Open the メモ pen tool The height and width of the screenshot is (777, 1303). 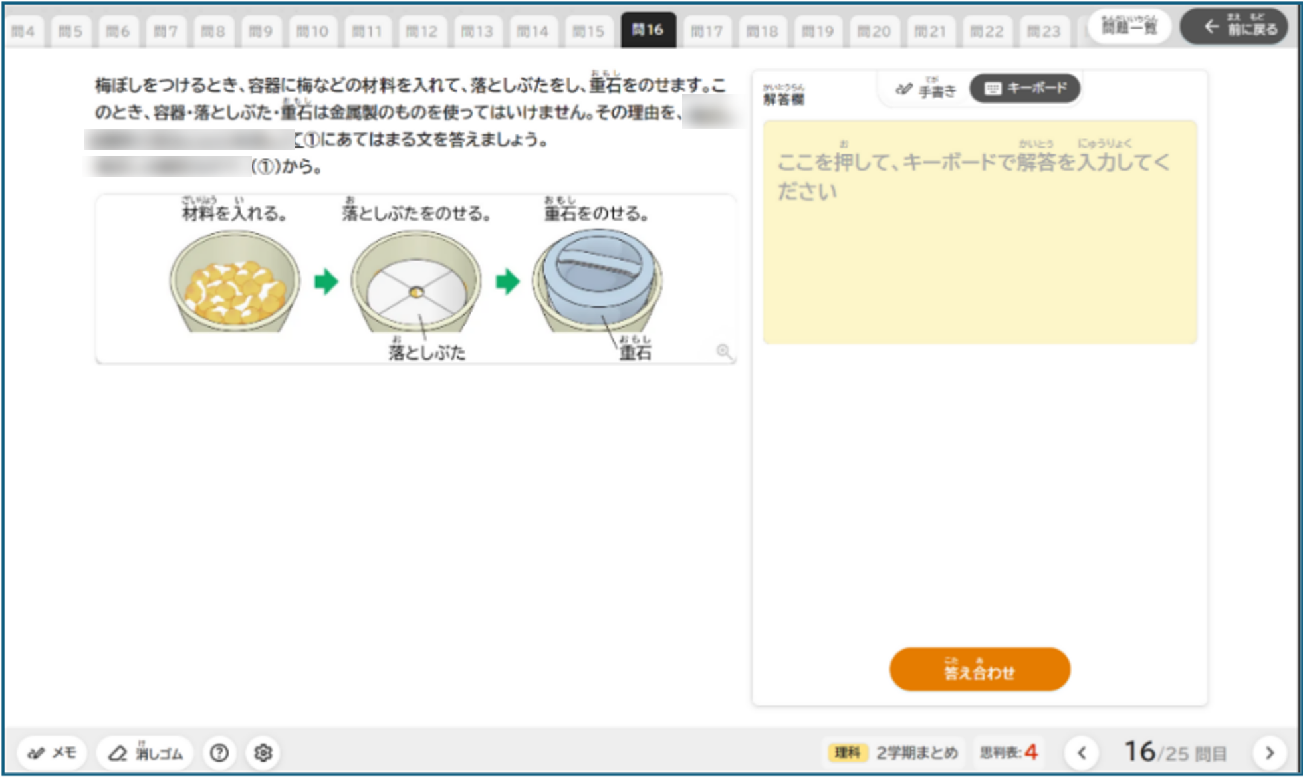(52, 752)
